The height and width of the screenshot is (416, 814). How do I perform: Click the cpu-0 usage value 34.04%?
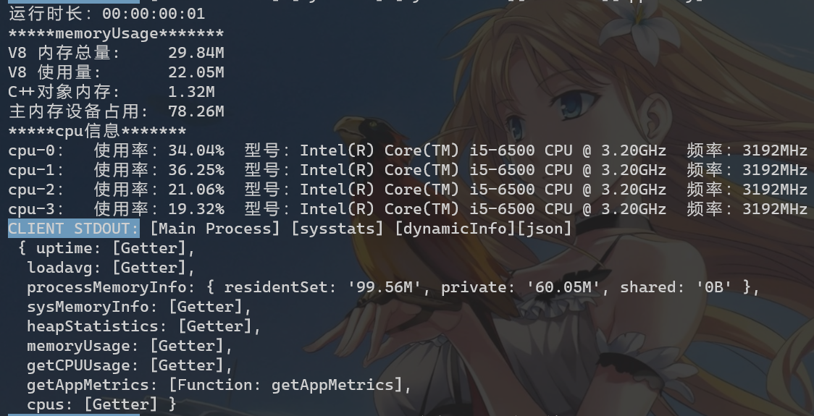coord(196,150)
